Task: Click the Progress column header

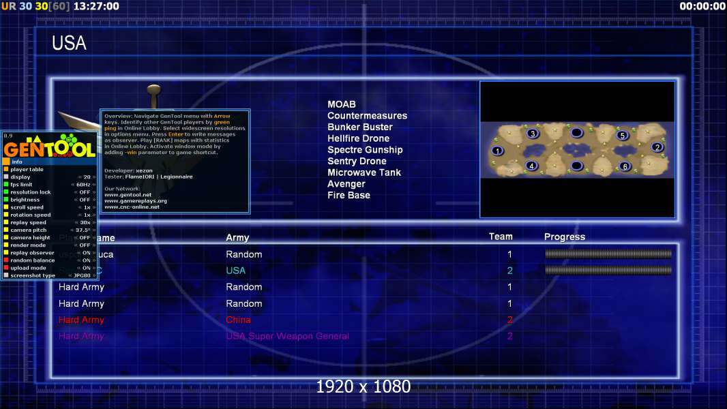Action: (x=564, y=237)
